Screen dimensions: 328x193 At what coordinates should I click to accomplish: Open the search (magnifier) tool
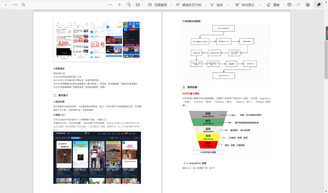(23, 5)
